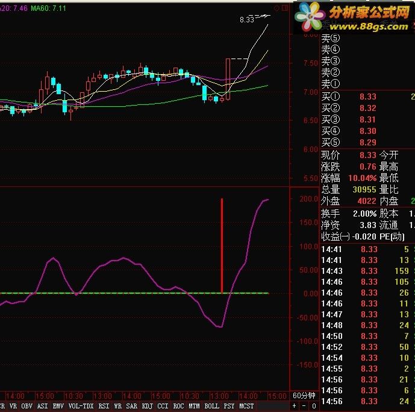Click the 14:47 trade row
415x412 pixels.
(368, 314)
